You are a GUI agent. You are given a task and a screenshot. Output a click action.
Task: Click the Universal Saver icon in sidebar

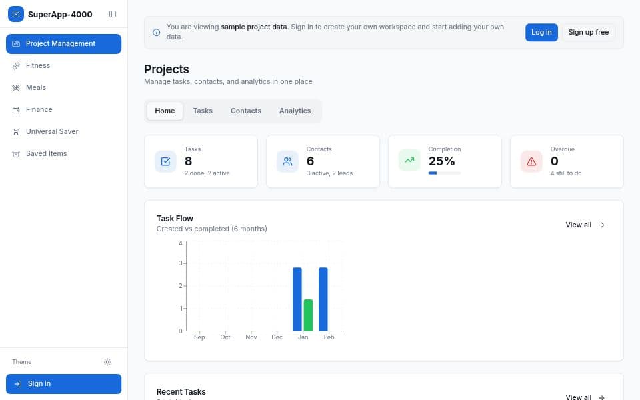16,131
